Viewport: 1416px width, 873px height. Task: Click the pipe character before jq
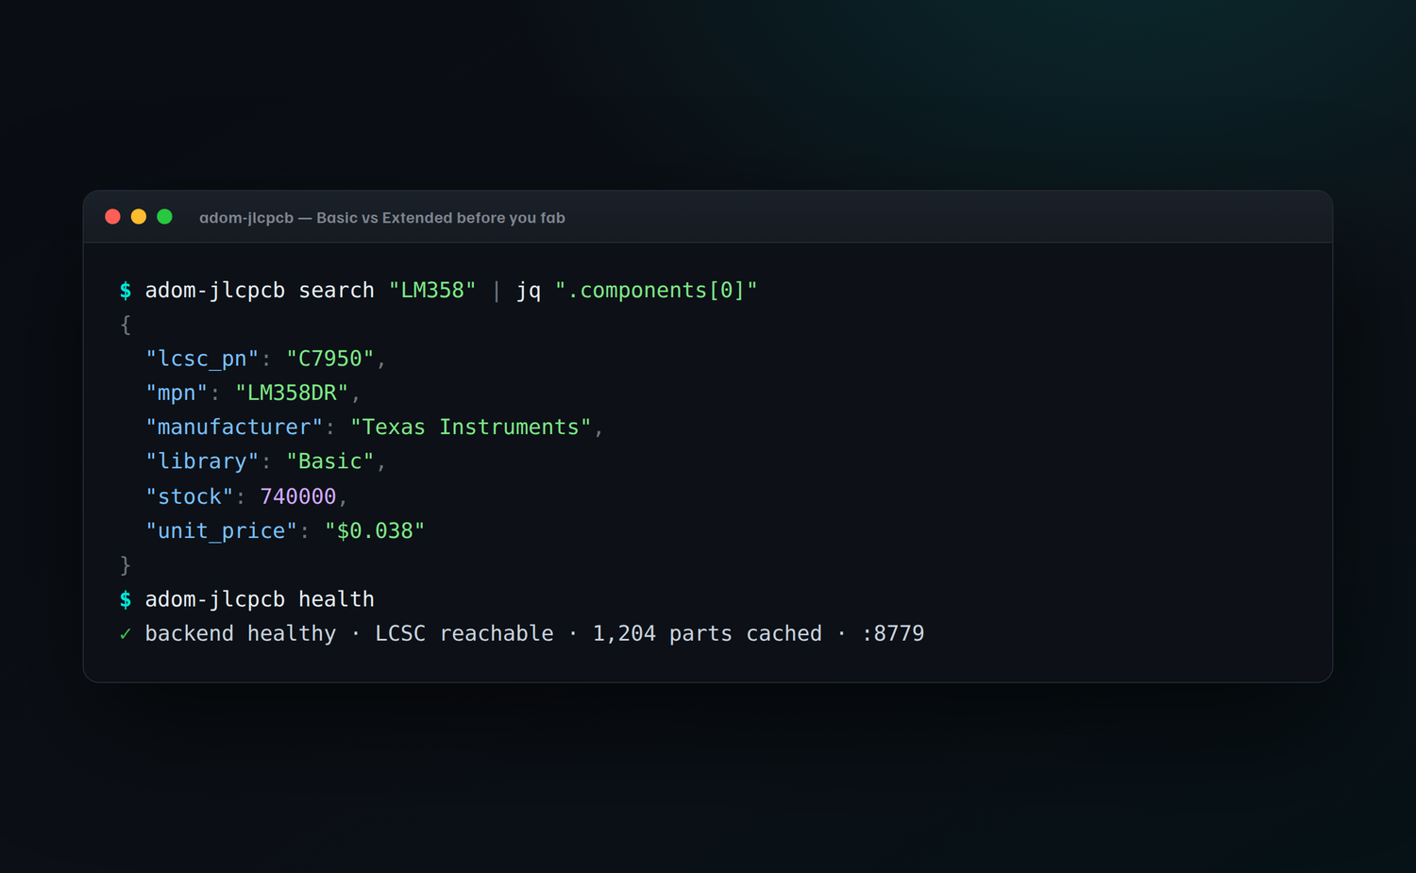coord(497,291)
